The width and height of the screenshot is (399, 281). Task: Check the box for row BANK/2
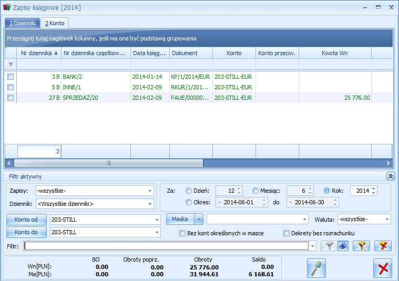[11, 77]
